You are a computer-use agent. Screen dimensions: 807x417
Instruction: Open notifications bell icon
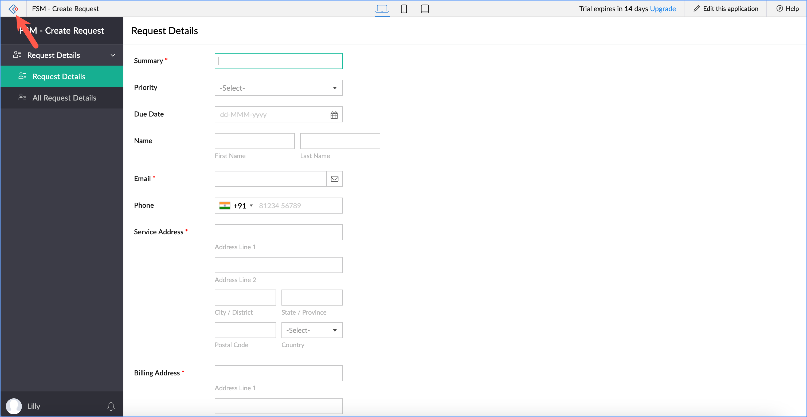pyautogui.click(x=111, y=406)
